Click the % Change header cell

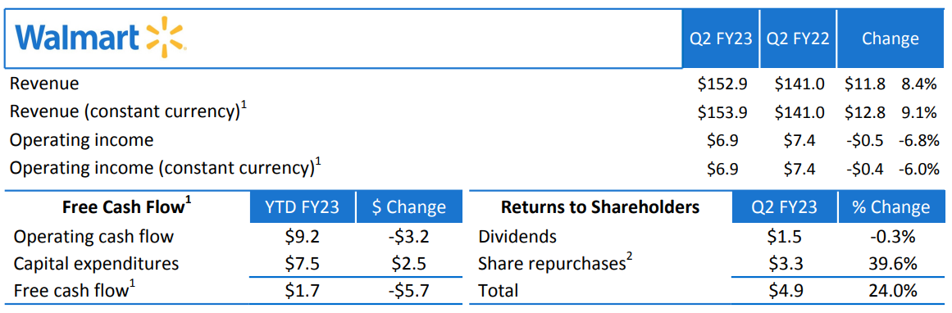tap(890, 206)
